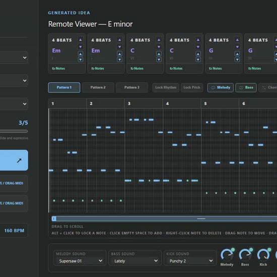
Task: Decrease beats on the second Em chord card
Action: (x=119, y=47)
